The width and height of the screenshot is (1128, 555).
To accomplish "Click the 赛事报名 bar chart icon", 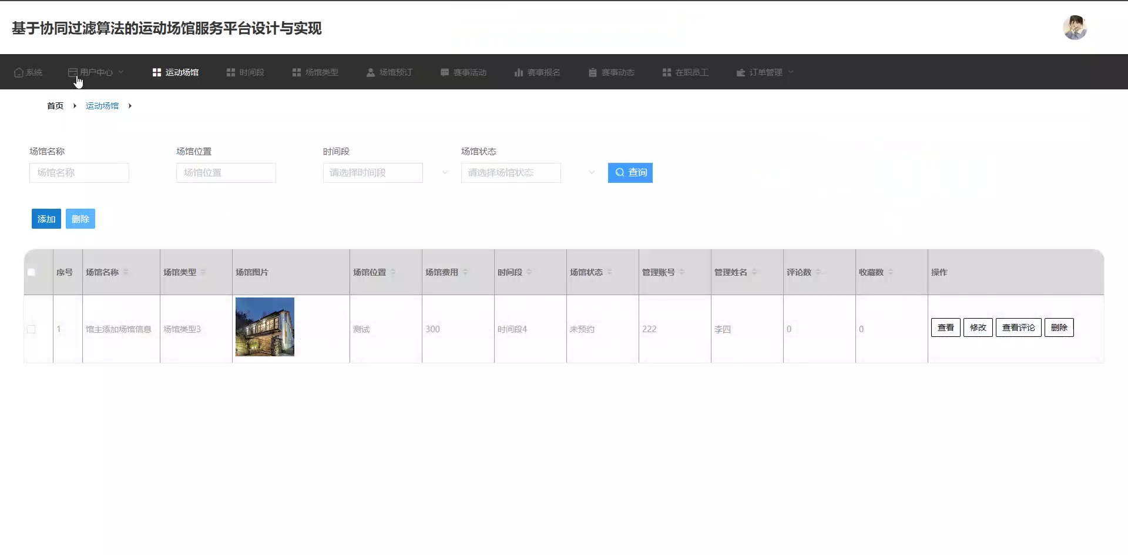I will pos(519,72).
